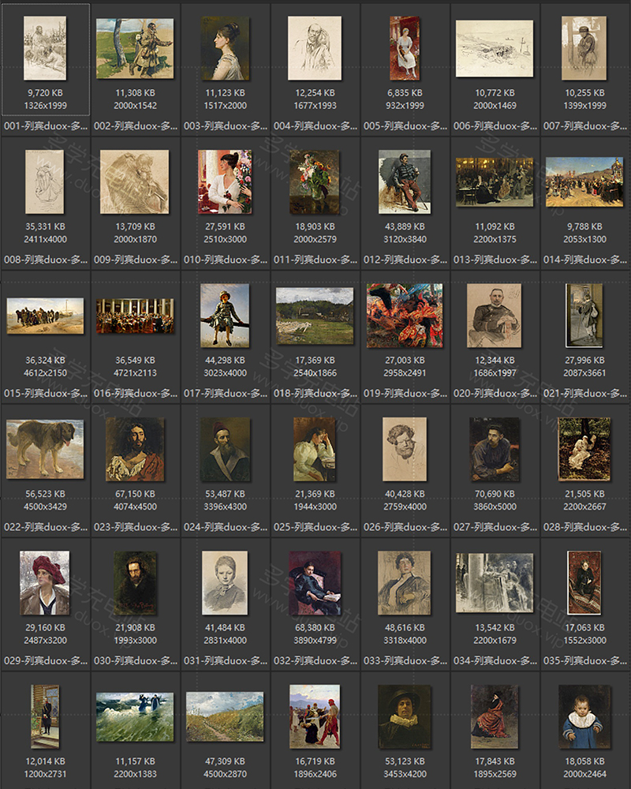Screen dimensions: 631x789
Task: Select thumbnail 031 boy pencil portrait
Action: click(225, 583)
